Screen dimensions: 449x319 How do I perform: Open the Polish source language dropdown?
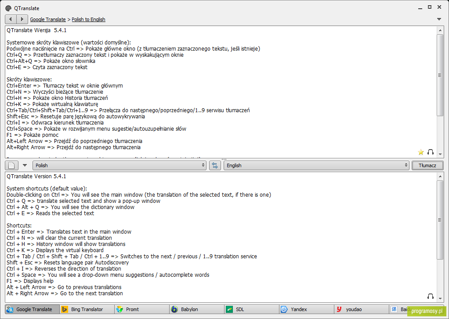pyautogui.click(x=119, y=165)
